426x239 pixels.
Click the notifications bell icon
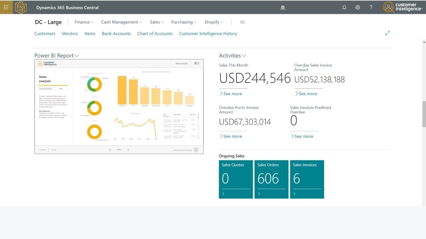[344, 7]
